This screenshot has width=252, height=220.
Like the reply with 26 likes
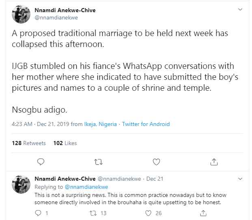pyautogui.click(x=148, y=213)
